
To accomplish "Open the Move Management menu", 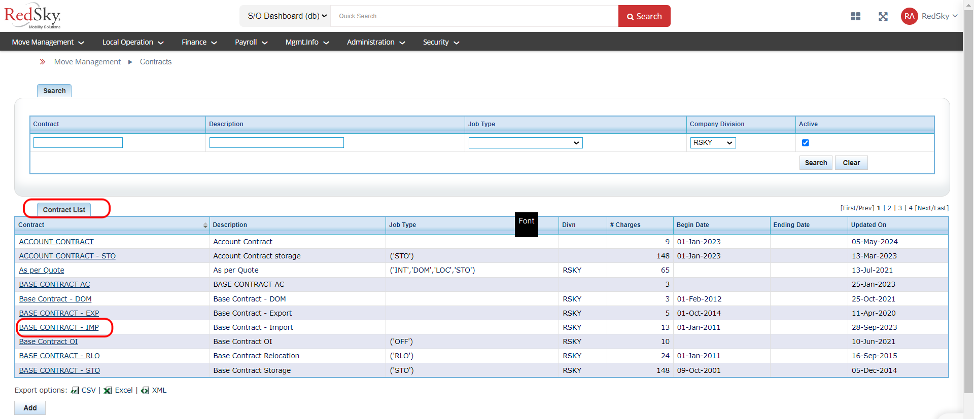I will pyautogui.click(x=48, y=42).
